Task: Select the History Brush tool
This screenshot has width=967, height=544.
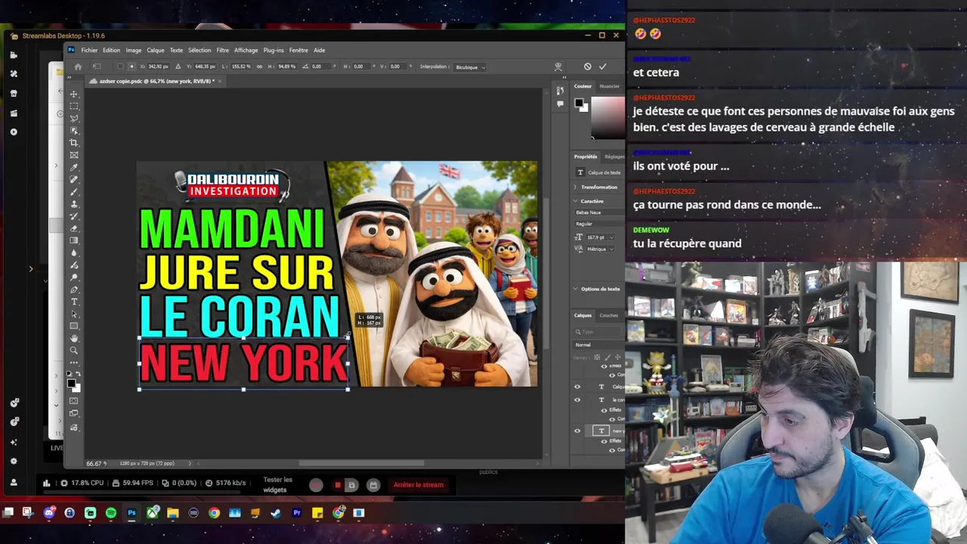Action: point(74,216)
